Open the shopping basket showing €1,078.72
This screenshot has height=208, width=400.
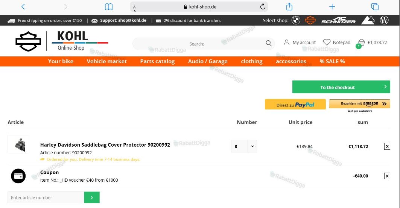pyautogui.click(x=371, y=43)
